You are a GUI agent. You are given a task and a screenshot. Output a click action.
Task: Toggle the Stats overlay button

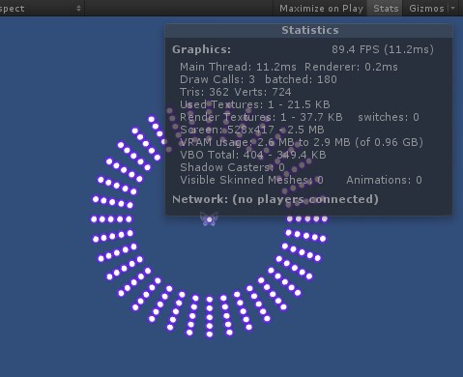[386, 9]
